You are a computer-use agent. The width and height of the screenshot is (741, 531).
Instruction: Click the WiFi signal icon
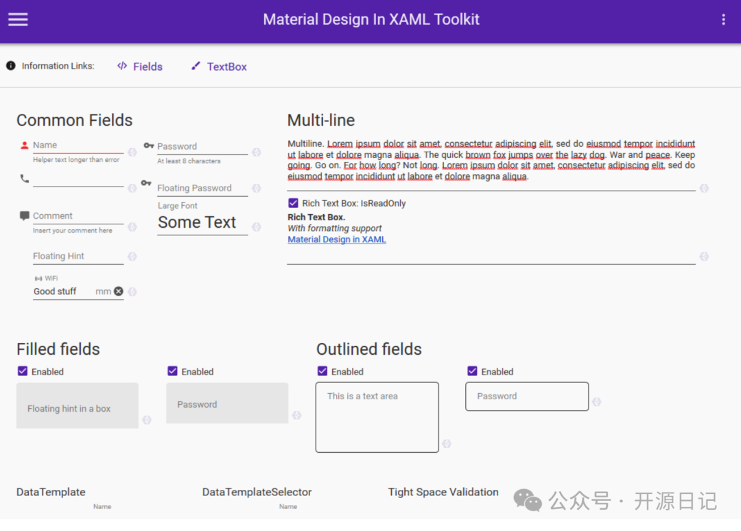click(38, 279)
